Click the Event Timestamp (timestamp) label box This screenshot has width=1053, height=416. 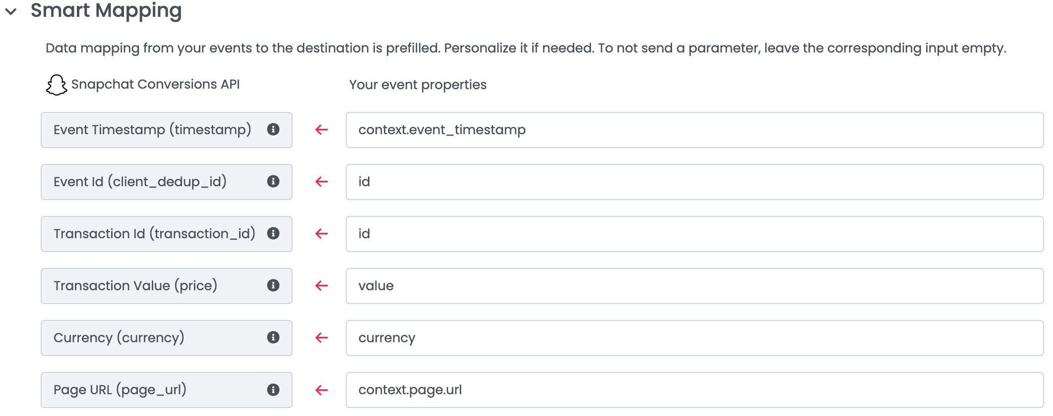point(154,130)
